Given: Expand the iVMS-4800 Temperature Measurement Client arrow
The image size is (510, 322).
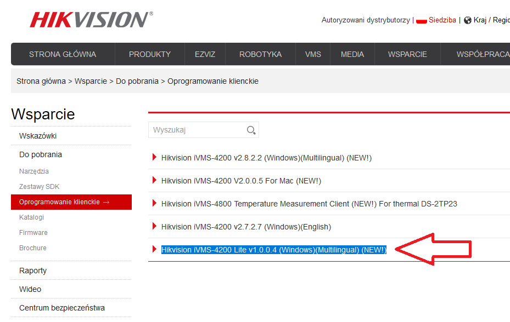Looking at the screenshot, I should tap(154, 203).
